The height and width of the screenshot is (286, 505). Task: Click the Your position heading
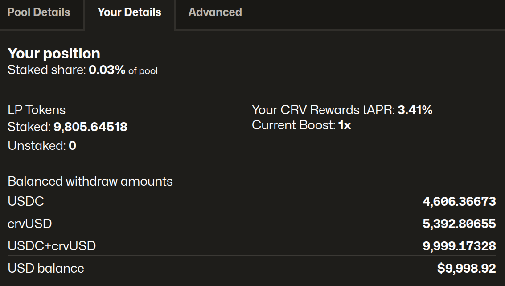click(54, 54)
